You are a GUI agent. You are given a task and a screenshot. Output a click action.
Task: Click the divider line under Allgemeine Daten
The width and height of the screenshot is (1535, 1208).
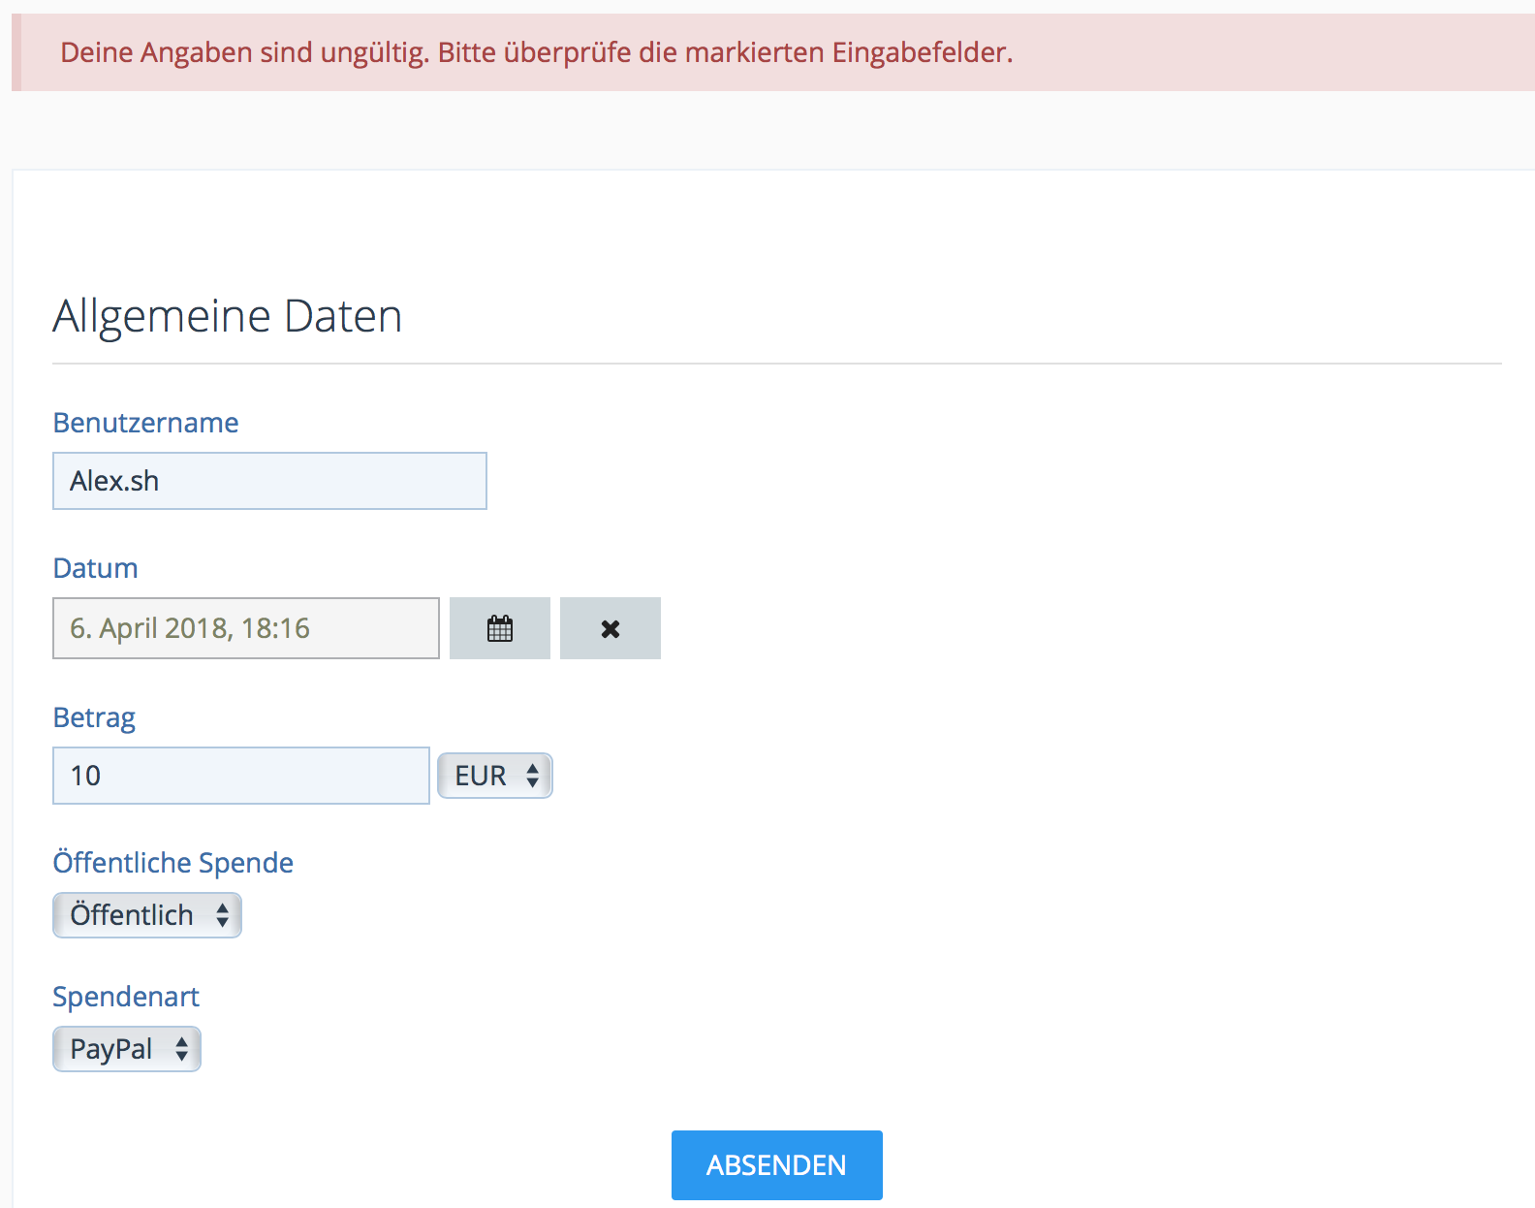coord(776,364)
